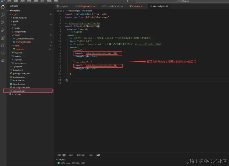The image size is (229, 166).
Task: Close the vite.config.ts editor tab
Action: (x=167, y=6)
